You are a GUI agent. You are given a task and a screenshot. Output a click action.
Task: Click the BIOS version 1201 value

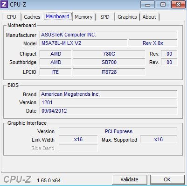tap(109, 102)
